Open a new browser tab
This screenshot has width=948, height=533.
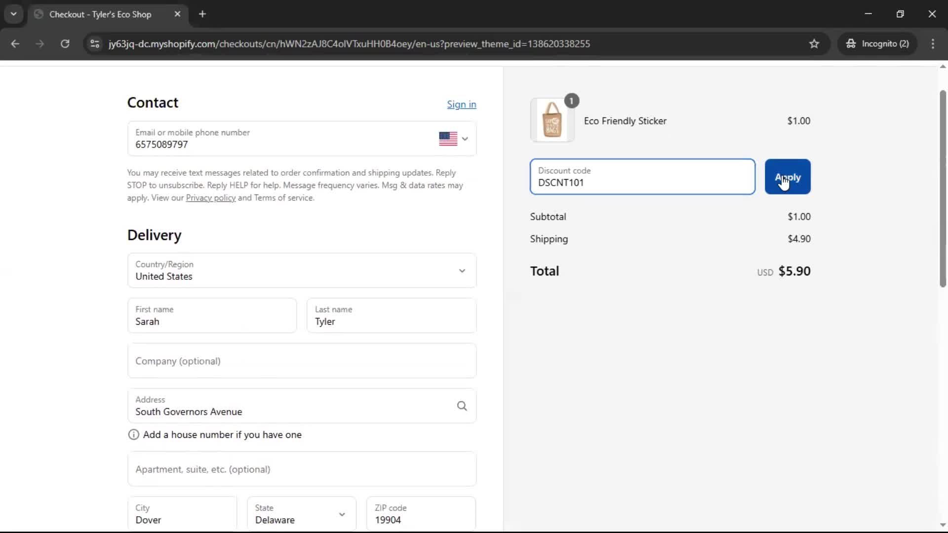pyautogui.click(x=202, y=14)
